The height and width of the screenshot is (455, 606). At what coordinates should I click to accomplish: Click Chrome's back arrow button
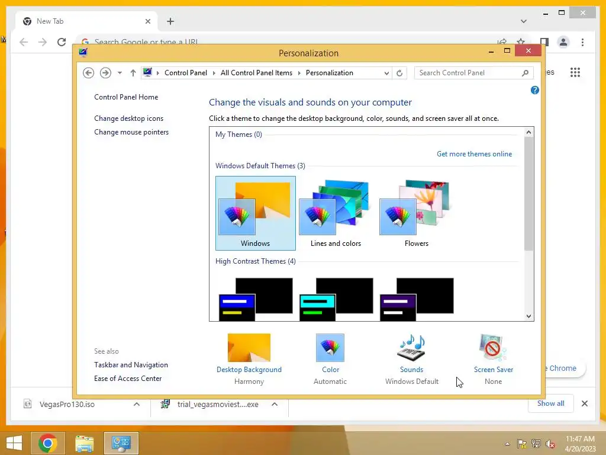tap(24, 42)
